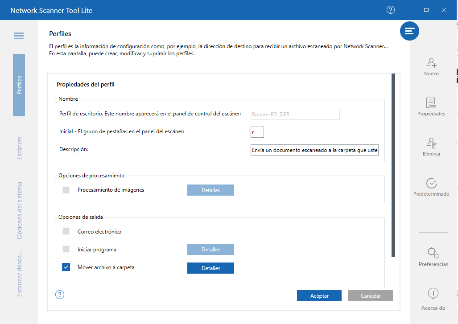Click the Opciones de procesamiento group label
Image resolution: width=458 pixels, height=324 pixels.
point(91,176)
